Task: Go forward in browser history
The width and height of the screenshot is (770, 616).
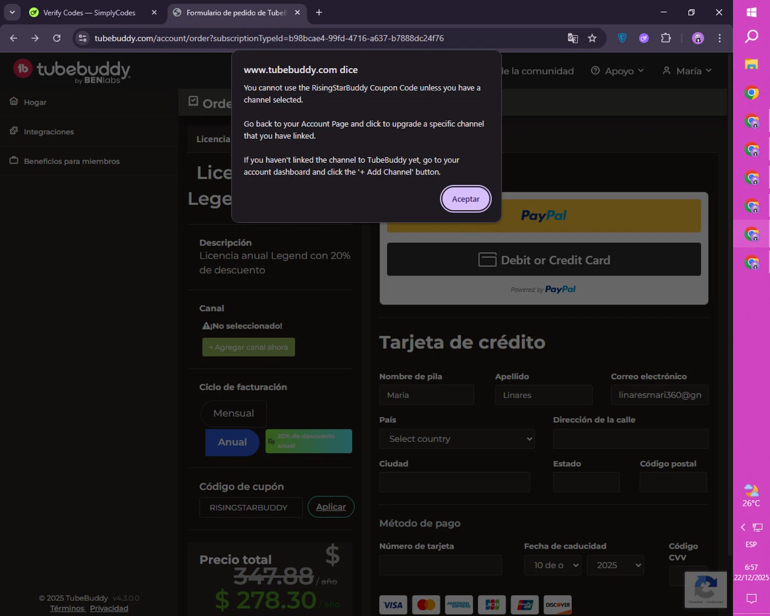Action: (x=35, y=38)
